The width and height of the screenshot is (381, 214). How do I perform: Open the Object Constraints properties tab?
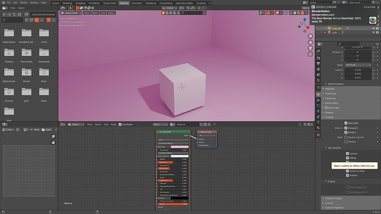(318, 117)
